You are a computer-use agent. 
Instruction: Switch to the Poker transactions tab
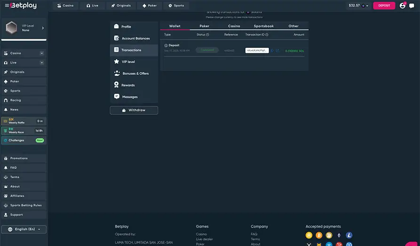point(205,26)
